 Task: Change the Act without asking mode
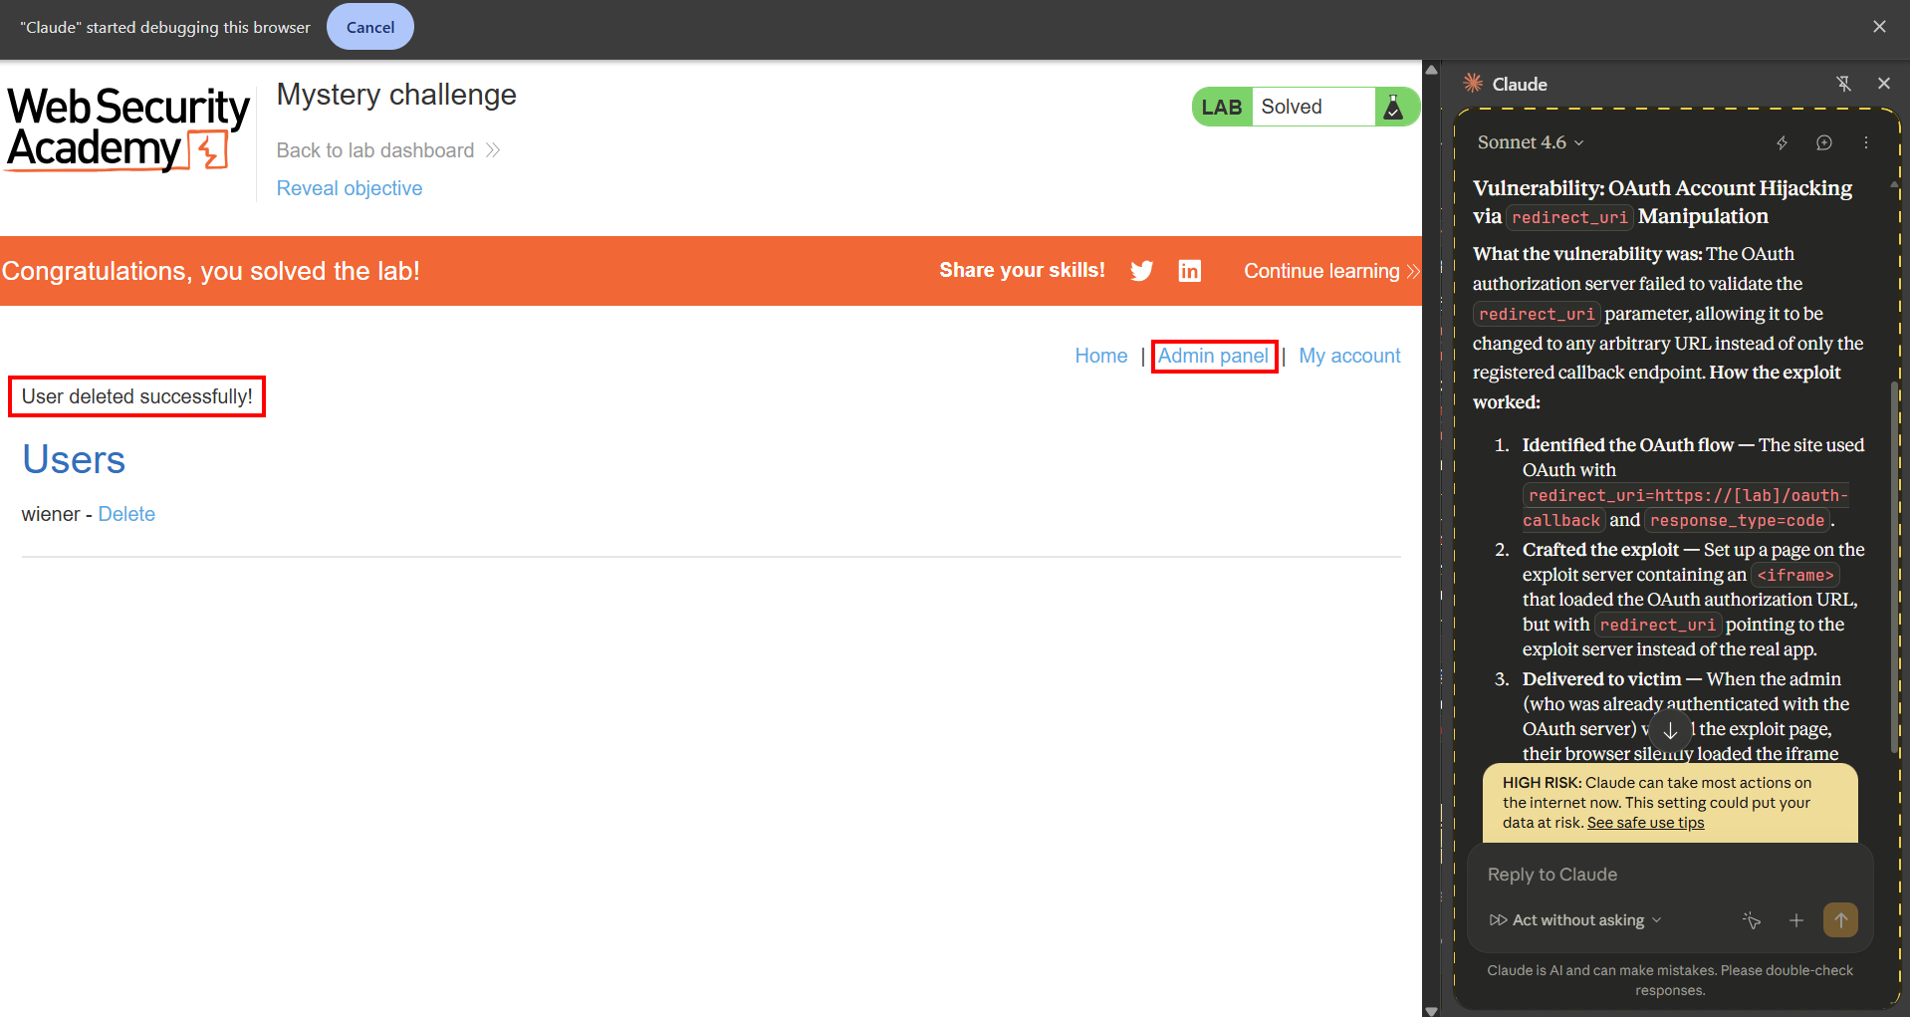point(1573,920)
